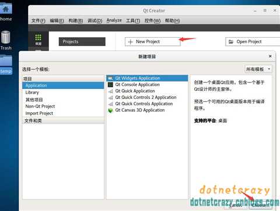This screenshot has width=280, height=211.
Task: Open the 构建(B) menu
Action: [x=76, y=20]
